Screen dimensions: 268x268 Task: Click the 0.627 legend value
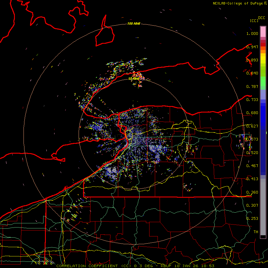coord(252,126)
